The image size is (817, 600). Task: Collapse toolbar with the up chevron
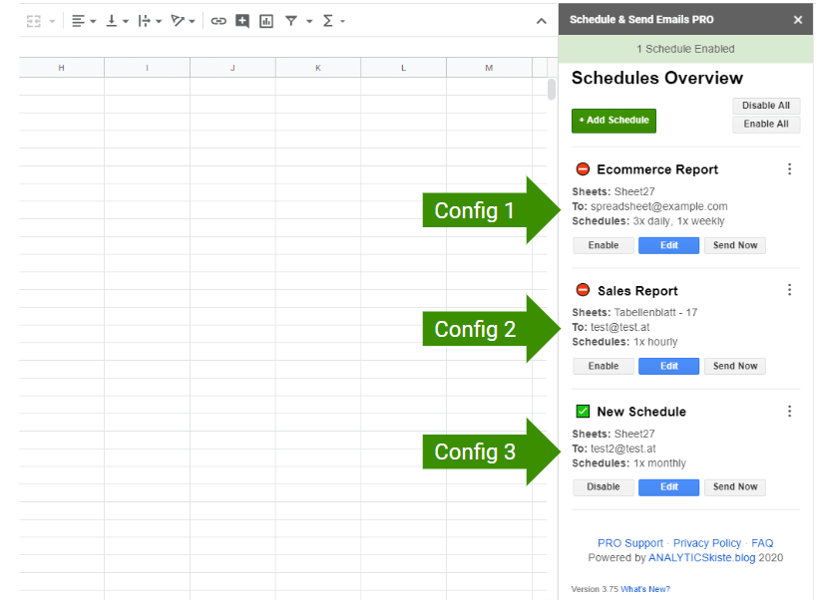pos(541,20)
